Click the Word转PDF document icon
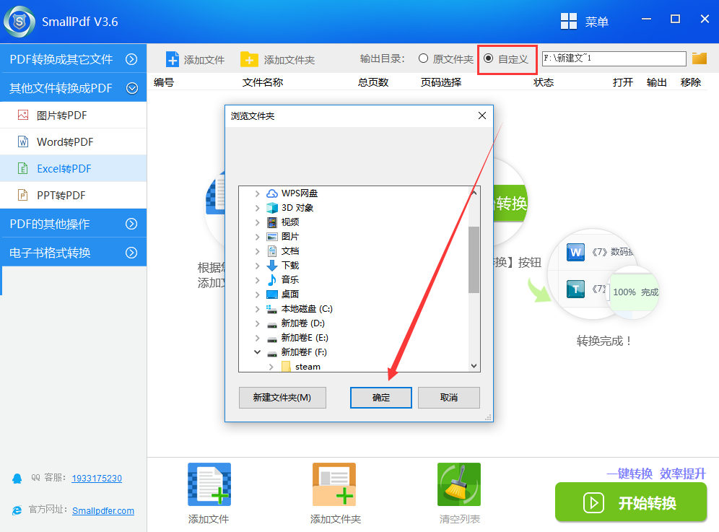The width and height of the screenshot is (719, 532). tap(23, 141)
